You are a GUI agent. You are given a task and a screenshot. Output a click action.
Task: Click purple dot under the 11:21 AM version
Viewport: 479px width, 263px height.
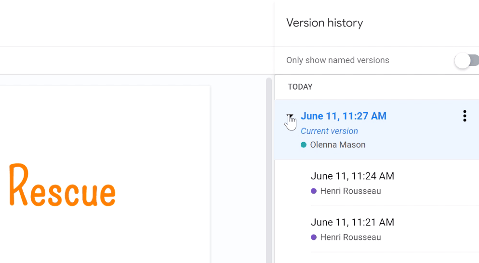[314, 237]
